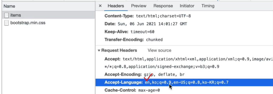Click View source for request headers

tap(159, 50)
